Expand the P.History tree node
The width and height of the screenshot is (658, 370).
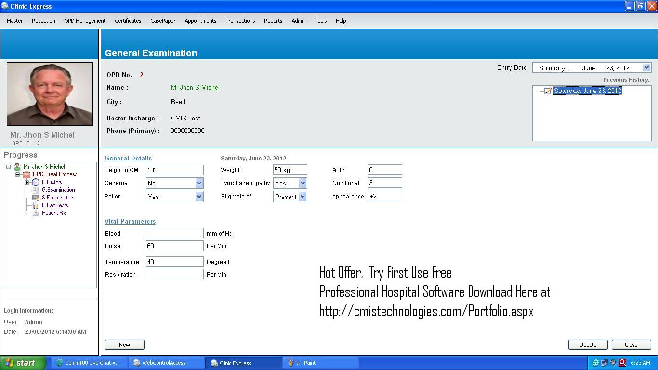point(26,182)
